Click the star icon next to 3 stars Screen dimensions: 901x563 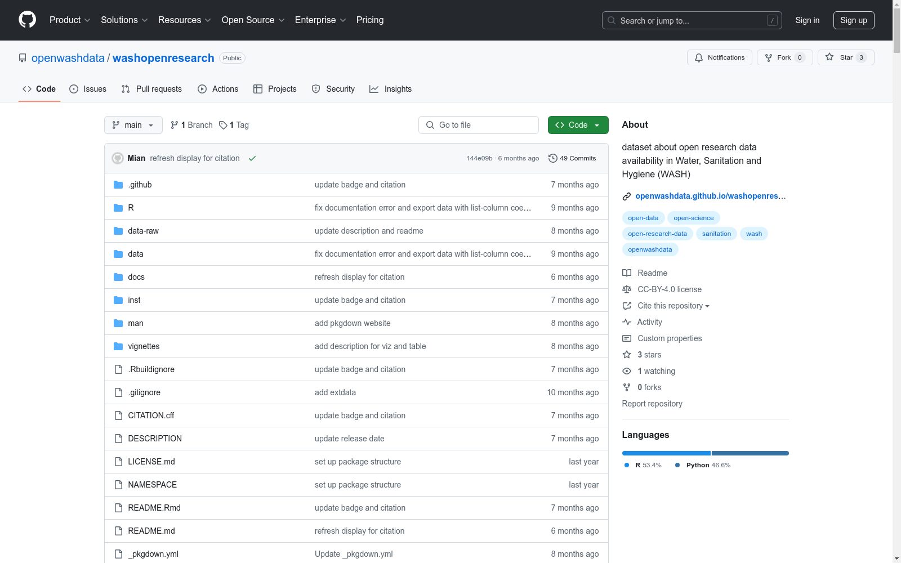627,355
